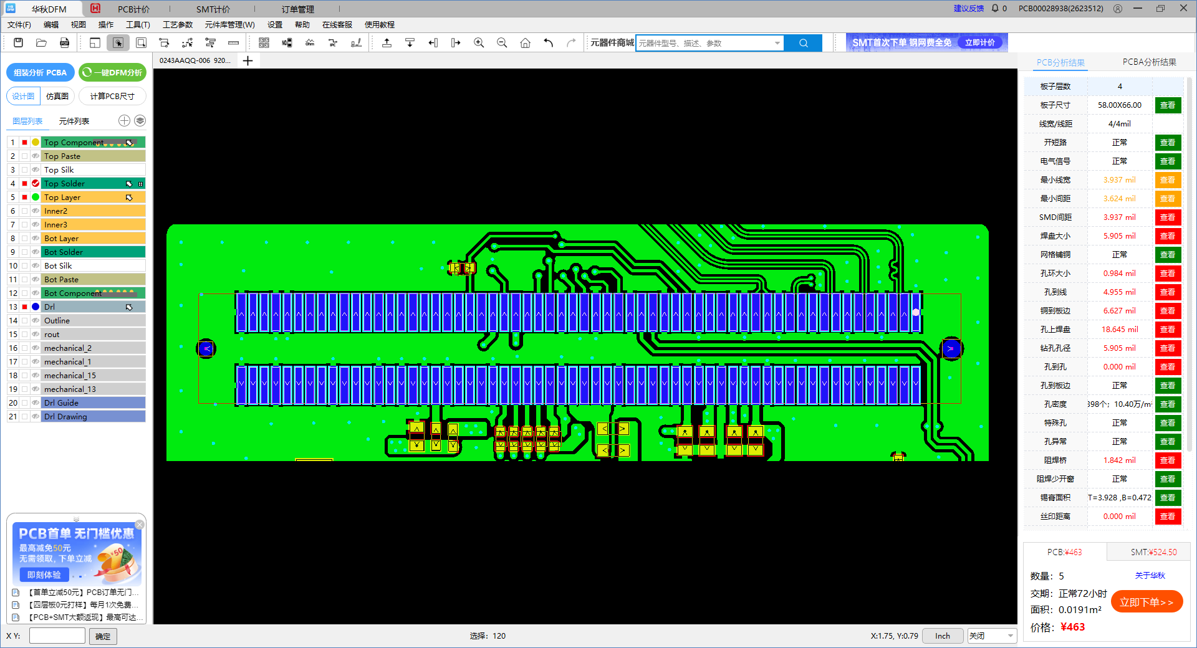
Task: Check the Top Paste layer checkbox
Action: click(24, 156)
